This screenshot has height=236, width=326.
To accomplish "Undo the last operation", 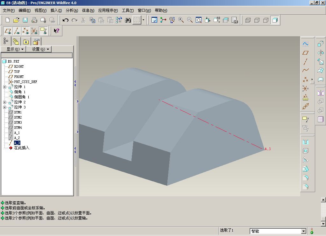I will [66, 20].
